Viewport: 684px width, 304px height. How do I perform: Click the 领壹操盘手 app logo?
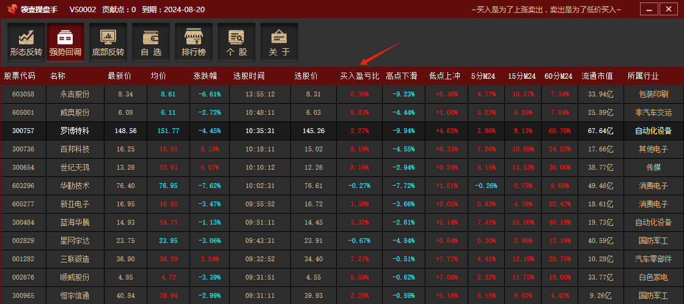coord(12,9)
